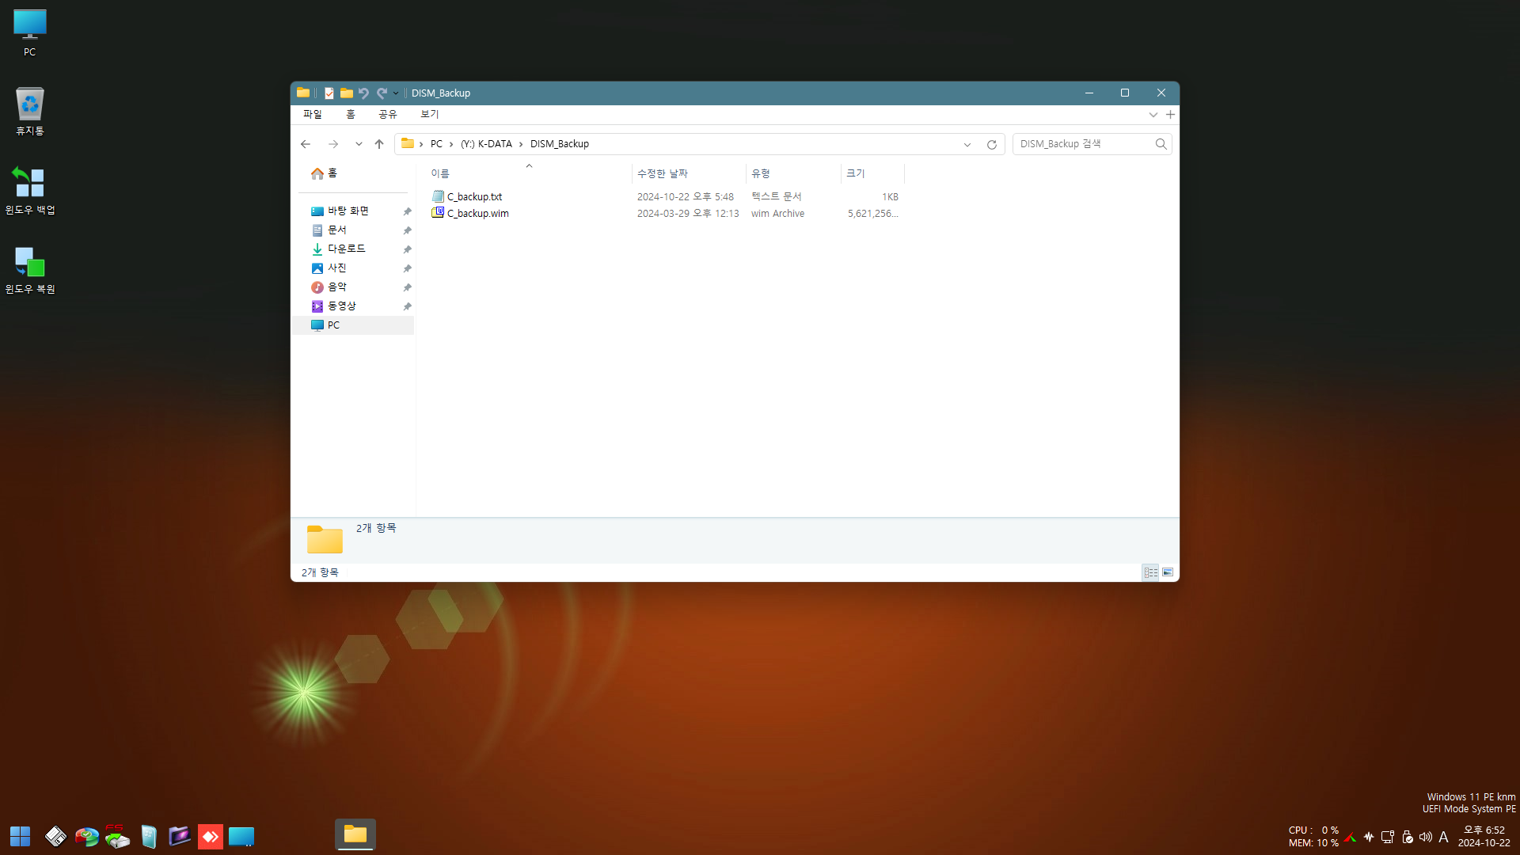1520x855 pixels.
Task: Click DISM_Backup in the address breadcrumb
Action: [x=560, y=144]
